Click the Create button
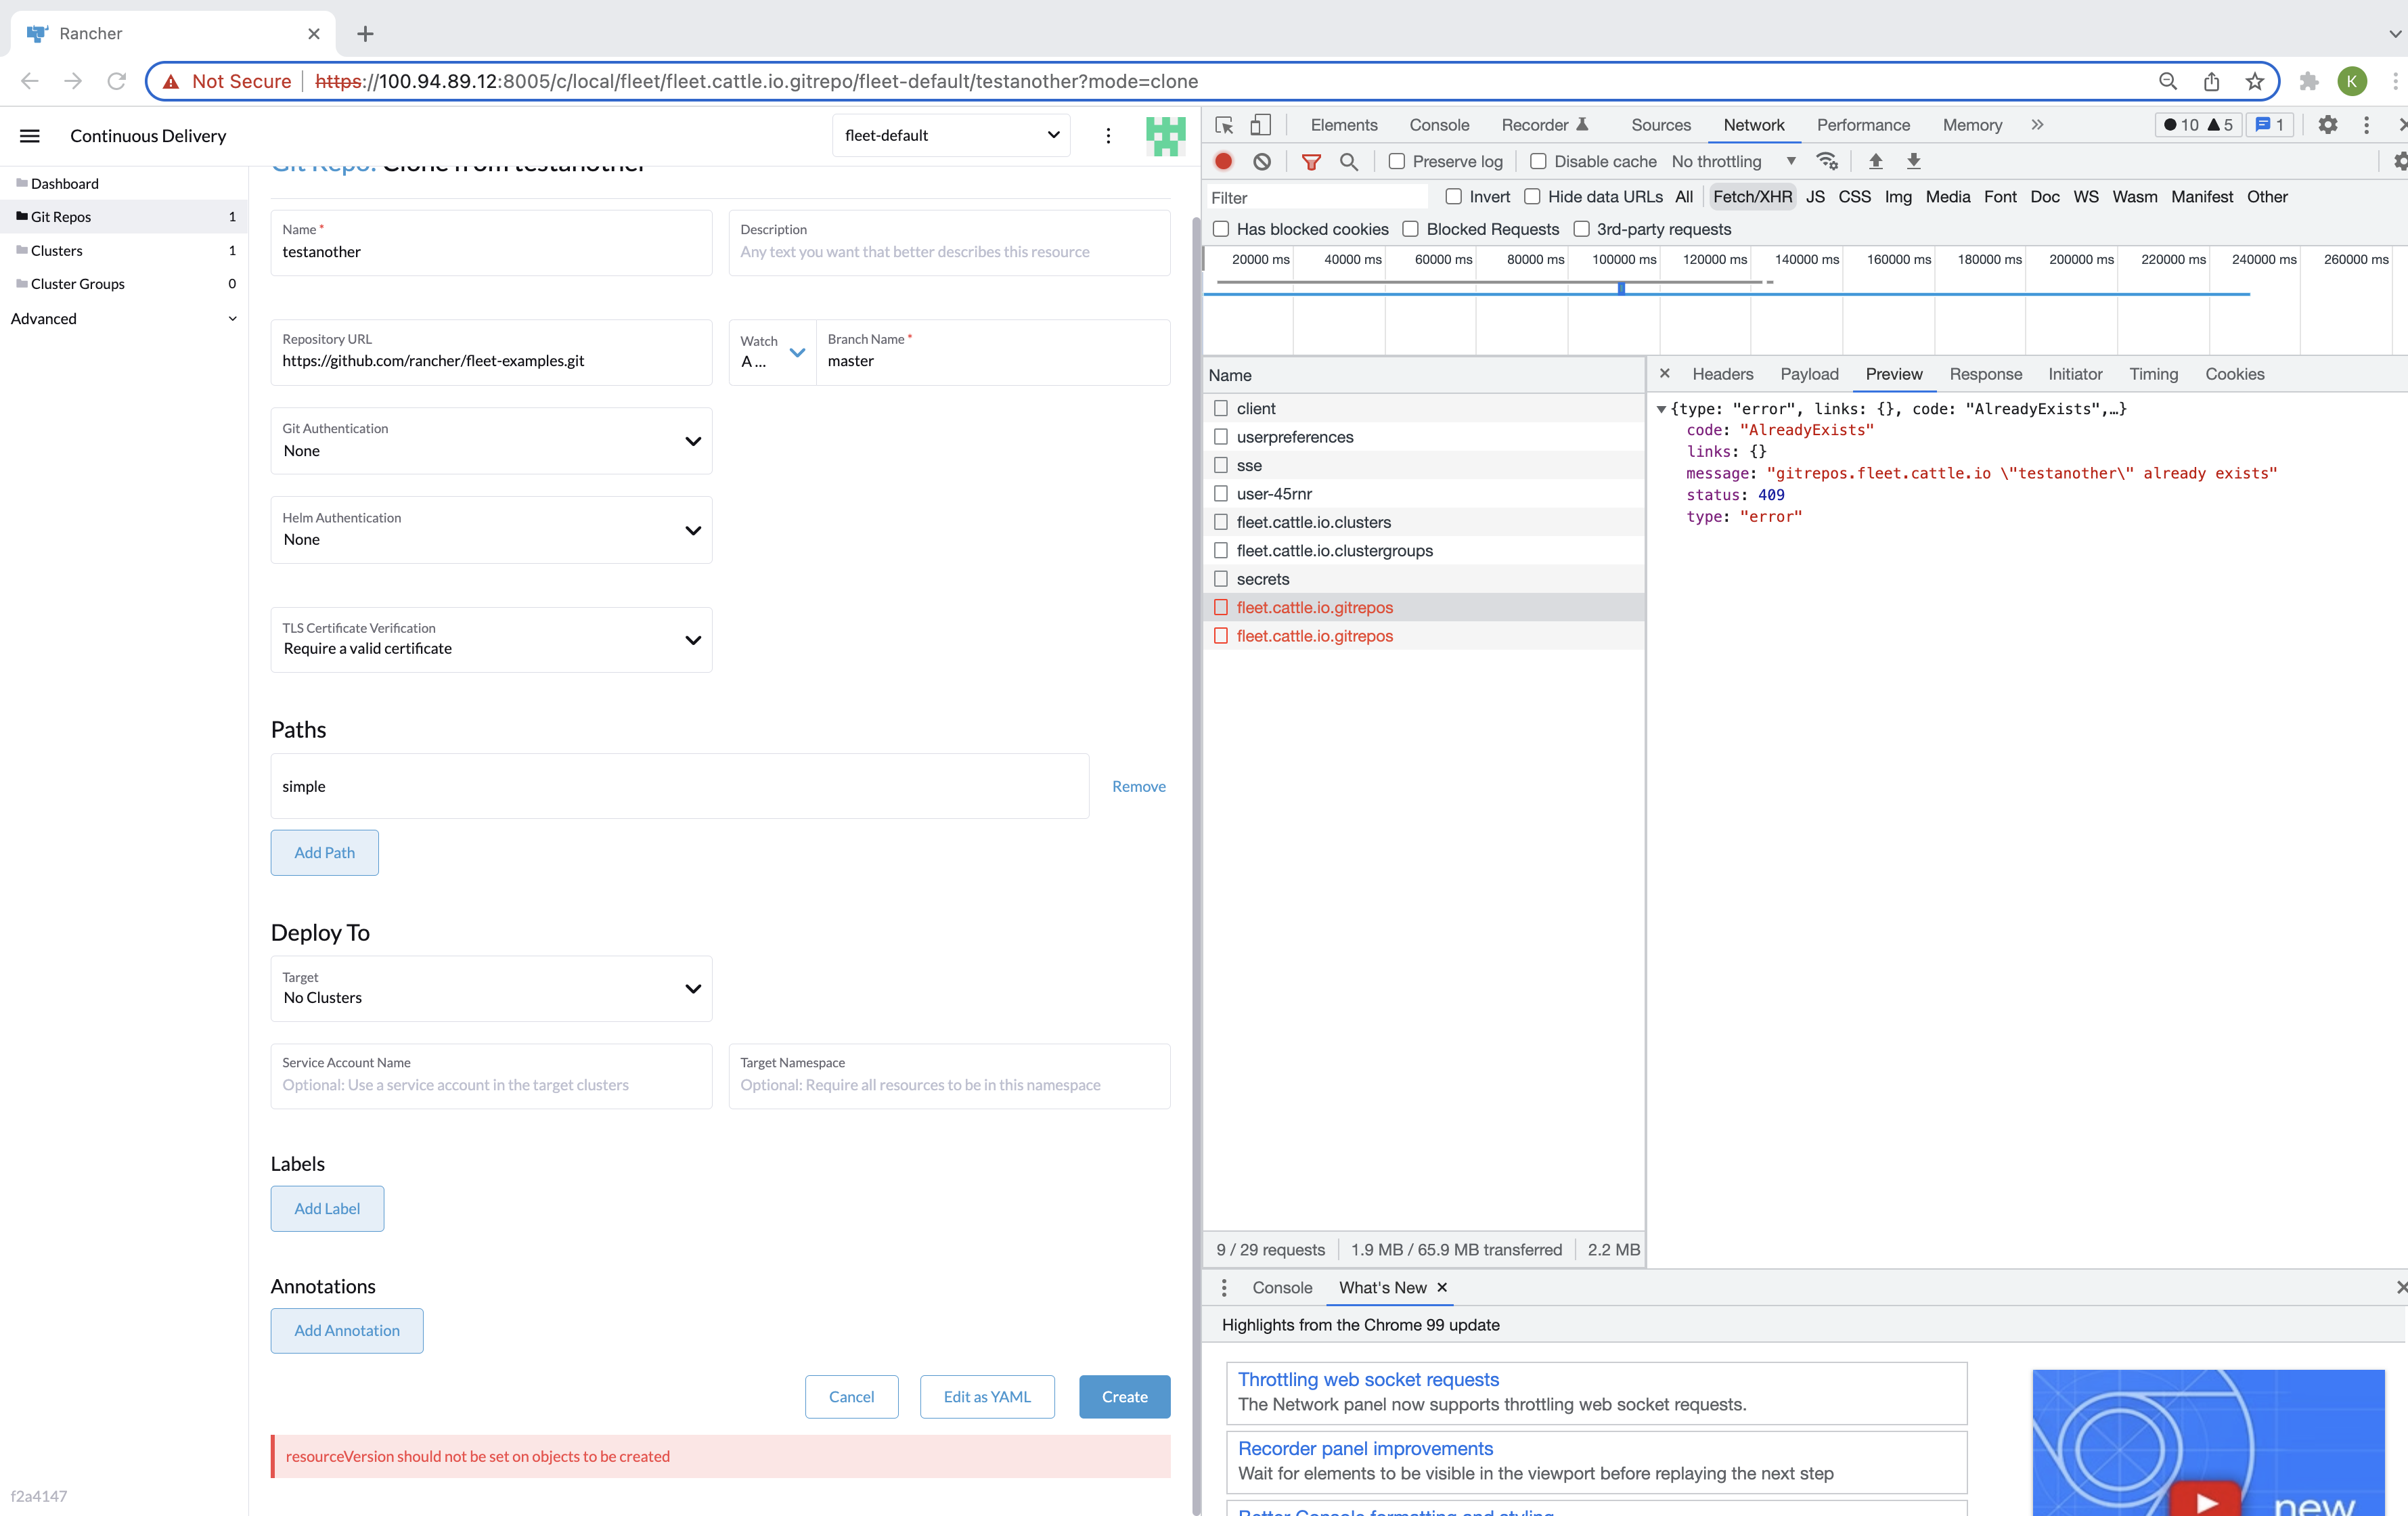2408x1516 pixels. [x=1124, y=1397]
